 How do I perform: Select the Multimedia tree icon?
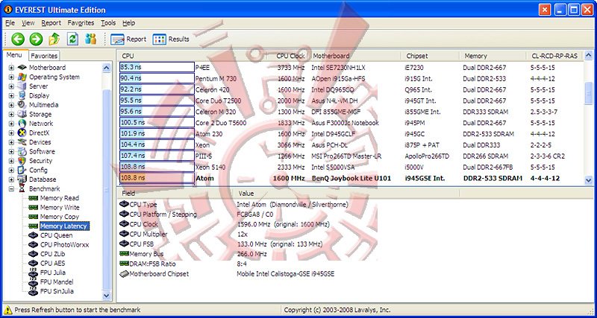[x=22, y=105]
